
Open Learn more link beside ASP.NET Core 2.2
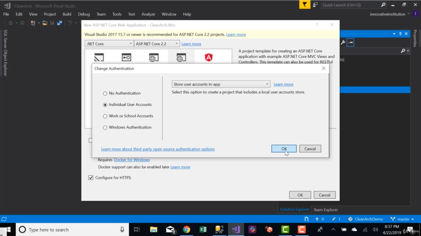191,44
